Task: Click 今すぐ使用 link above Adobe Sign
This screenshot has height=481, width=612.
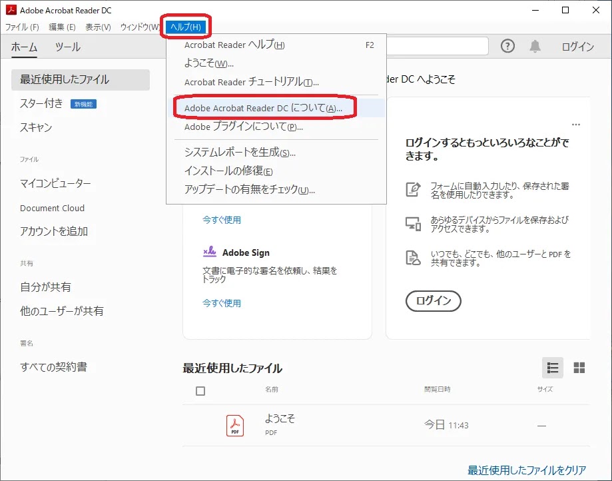Action: (x=222, y=220)
